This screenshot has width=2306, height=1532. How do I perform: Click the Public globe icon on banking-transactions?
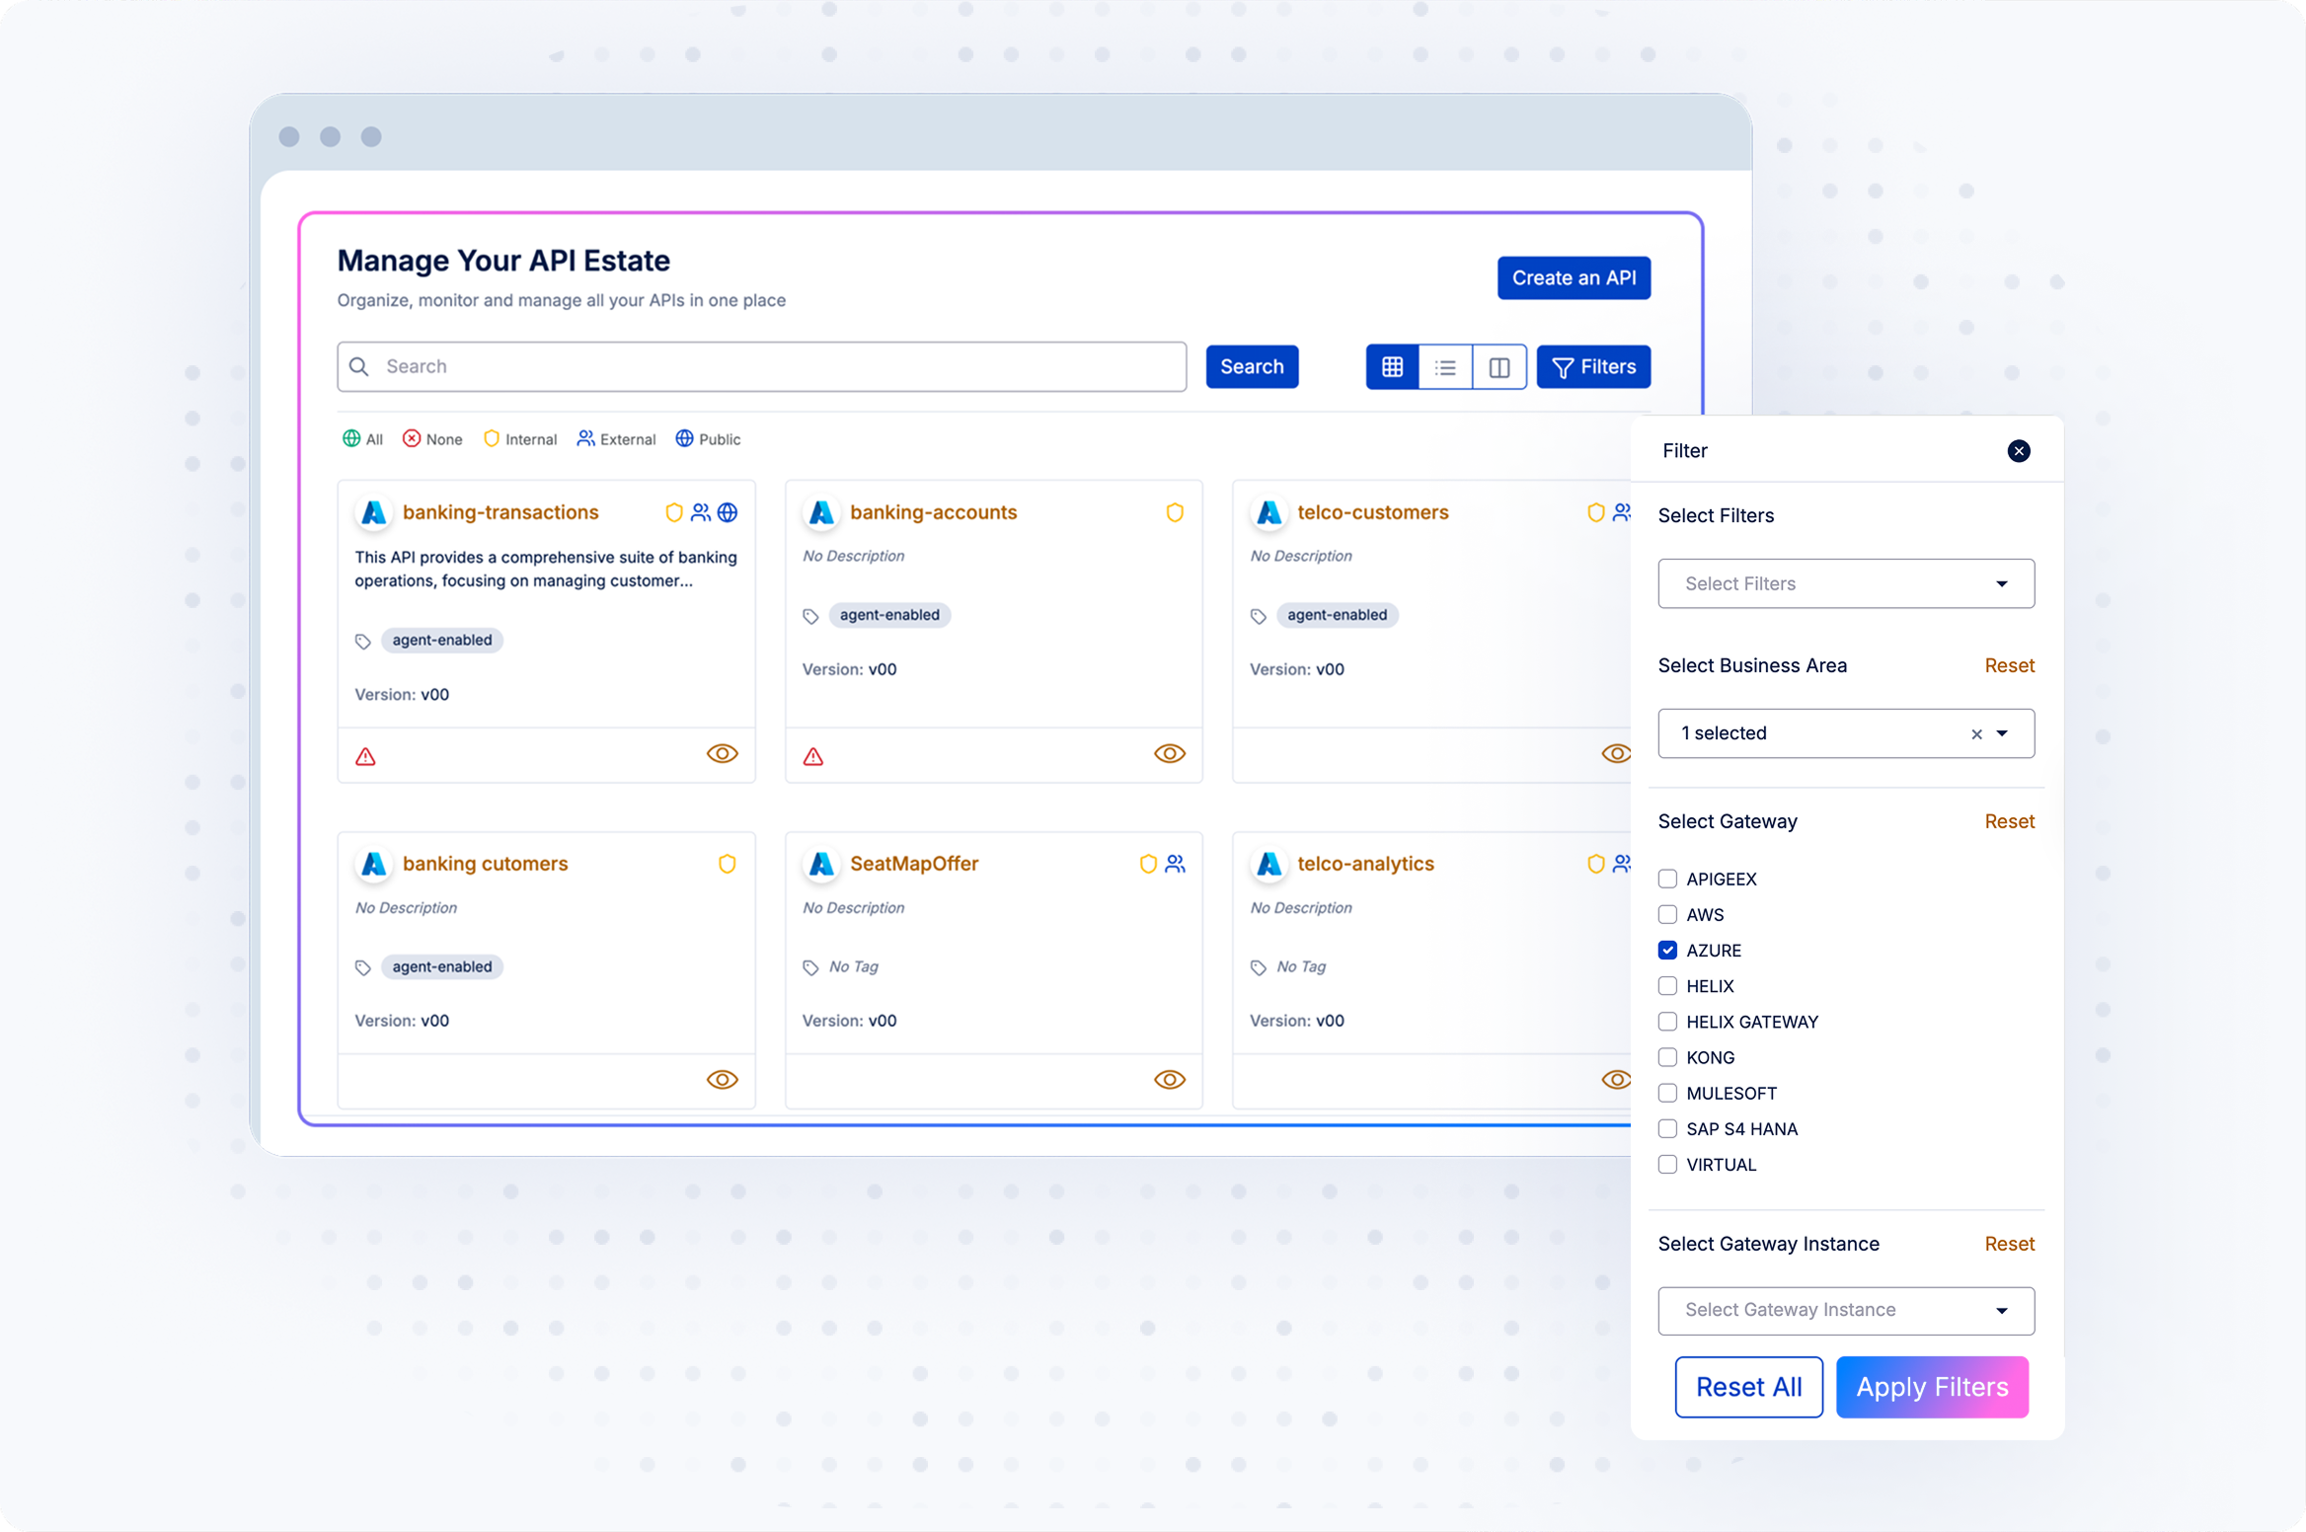[728, 512]
